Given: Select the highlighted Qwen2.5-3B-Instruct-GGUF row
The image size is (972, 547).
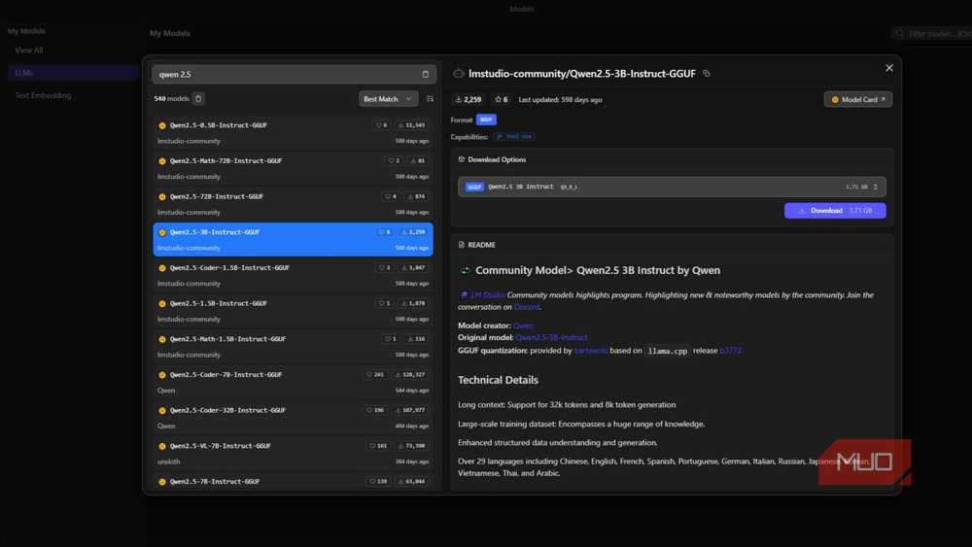Looking at the screenshot, I should coord(293,239).
